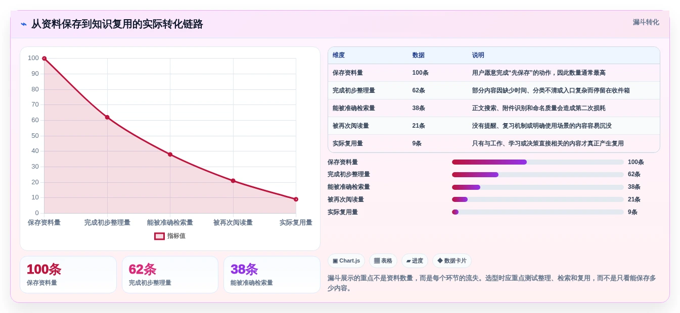Click the description starting 只有与工作
Image resolution: width=680 pixels, height=313 pixels.
pos(548,143)
